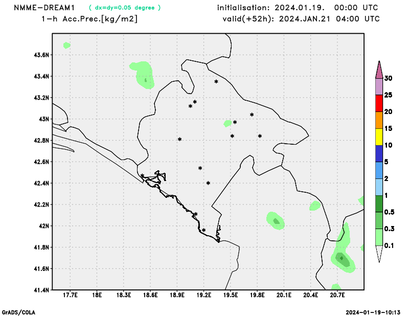The image size is (409, 316).
Task: Click the southernmost coastal station asterisk near 41.95N
Action: 203,230
